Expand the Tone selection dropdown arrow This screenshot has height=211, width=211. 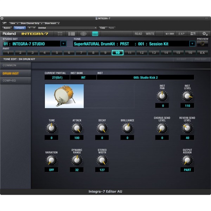coord(192,44)
